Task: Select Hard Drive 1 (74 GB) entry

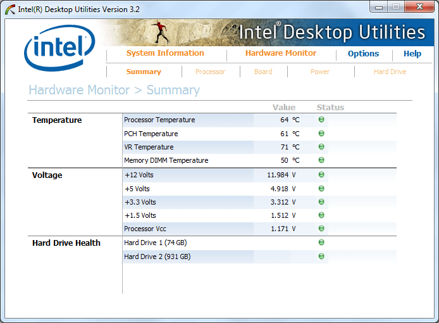Action: tap(156, 243)
